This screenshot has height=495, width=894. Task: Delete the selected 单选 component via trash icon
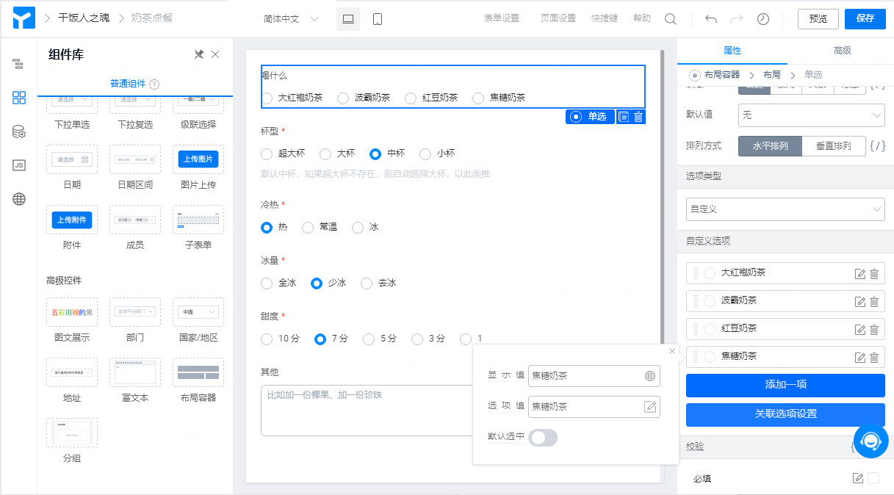click(639, 116)
